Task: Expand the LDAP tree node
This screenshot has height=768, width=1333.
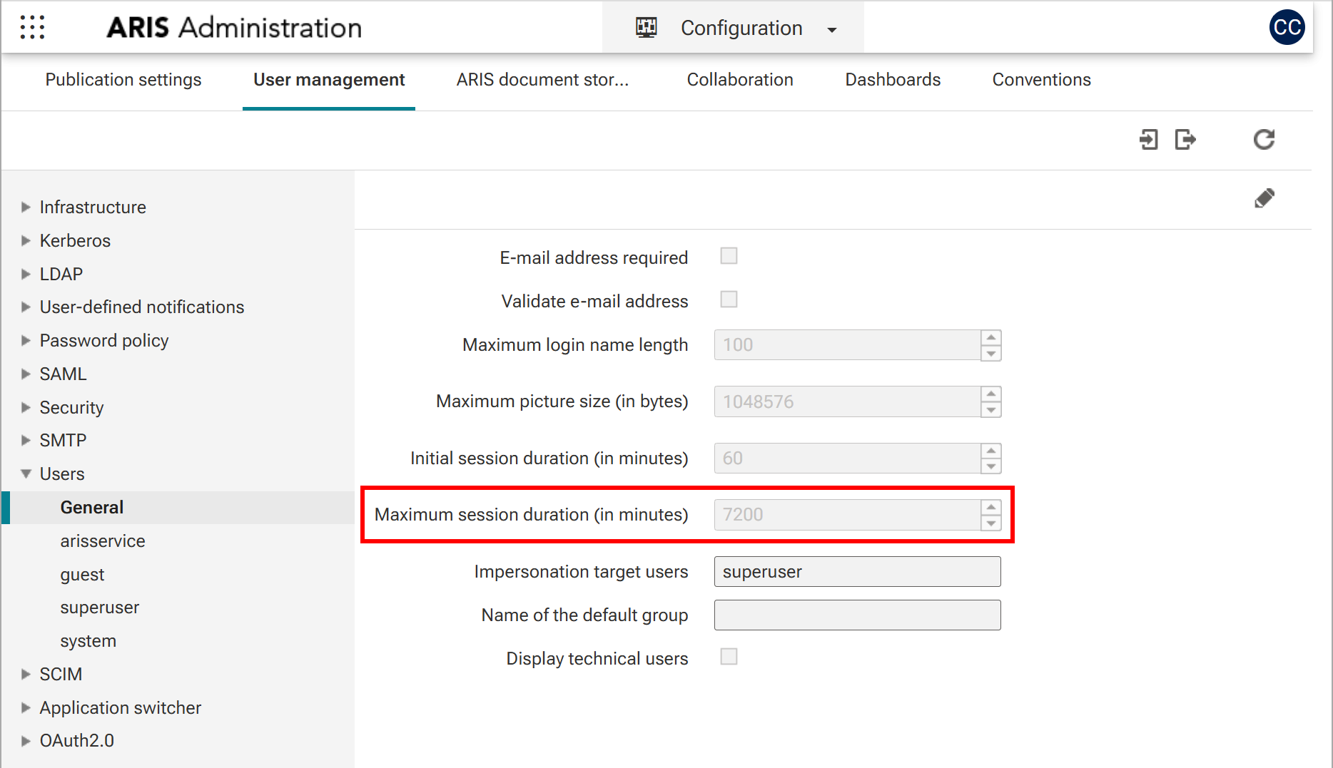Action: (x=26, y=274)
